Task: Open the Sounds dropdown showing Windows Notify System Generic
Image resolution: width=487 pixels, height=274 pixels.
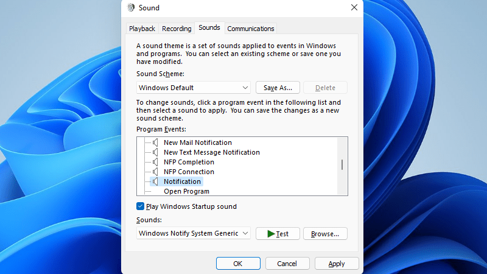Action: point(193,233)
